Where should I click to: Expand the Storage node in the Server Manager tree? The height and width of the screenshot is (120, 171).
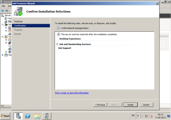(3, 55)
